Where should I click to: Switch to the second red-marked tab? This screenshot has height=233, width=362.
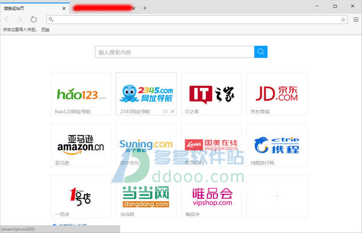(x=103, y=8)
